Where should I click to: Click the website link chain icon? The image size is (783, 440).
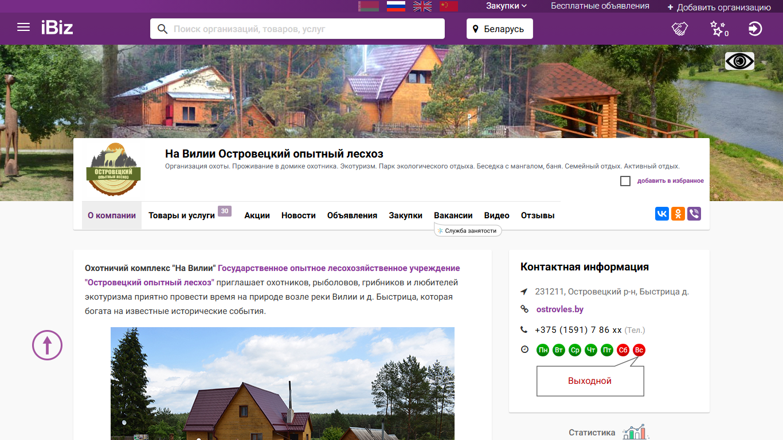coord(524,309)
